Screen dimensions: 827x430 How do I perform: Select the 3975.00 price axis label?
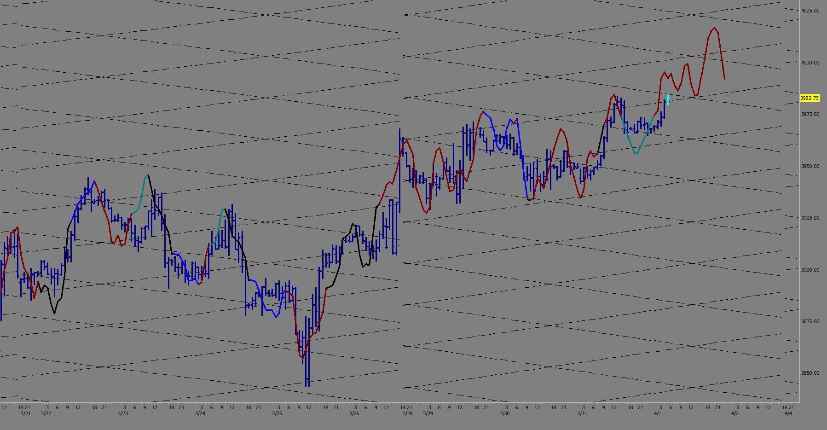pyautogui.click(x=810, y=114)
